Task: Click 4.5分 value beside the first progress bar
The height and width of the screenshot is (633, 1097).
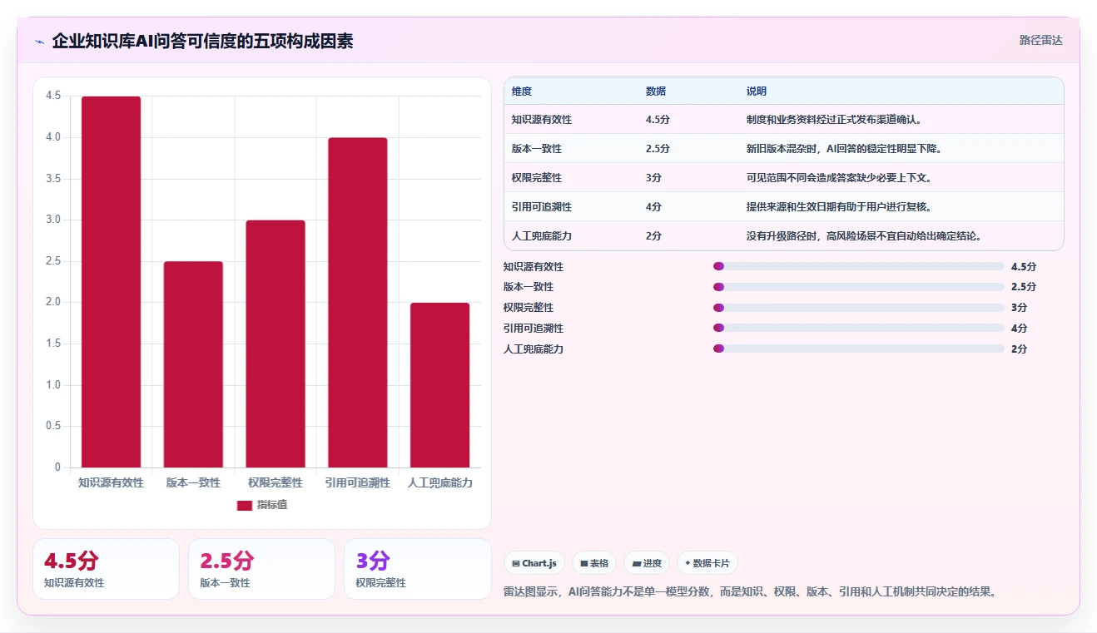Action: point(1024,267)
